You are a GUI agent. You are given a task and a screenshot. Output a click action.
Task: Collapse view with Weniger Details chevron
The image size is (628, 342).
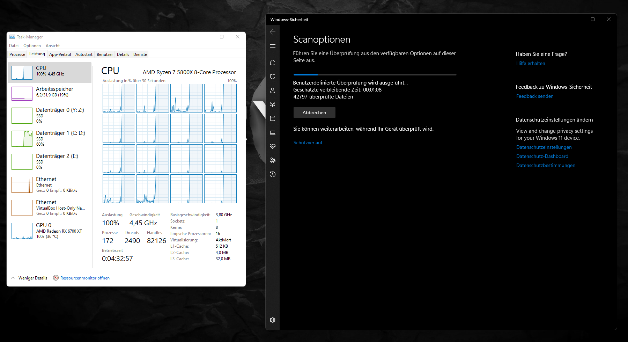pyautogui.click(x=13, y=278)
